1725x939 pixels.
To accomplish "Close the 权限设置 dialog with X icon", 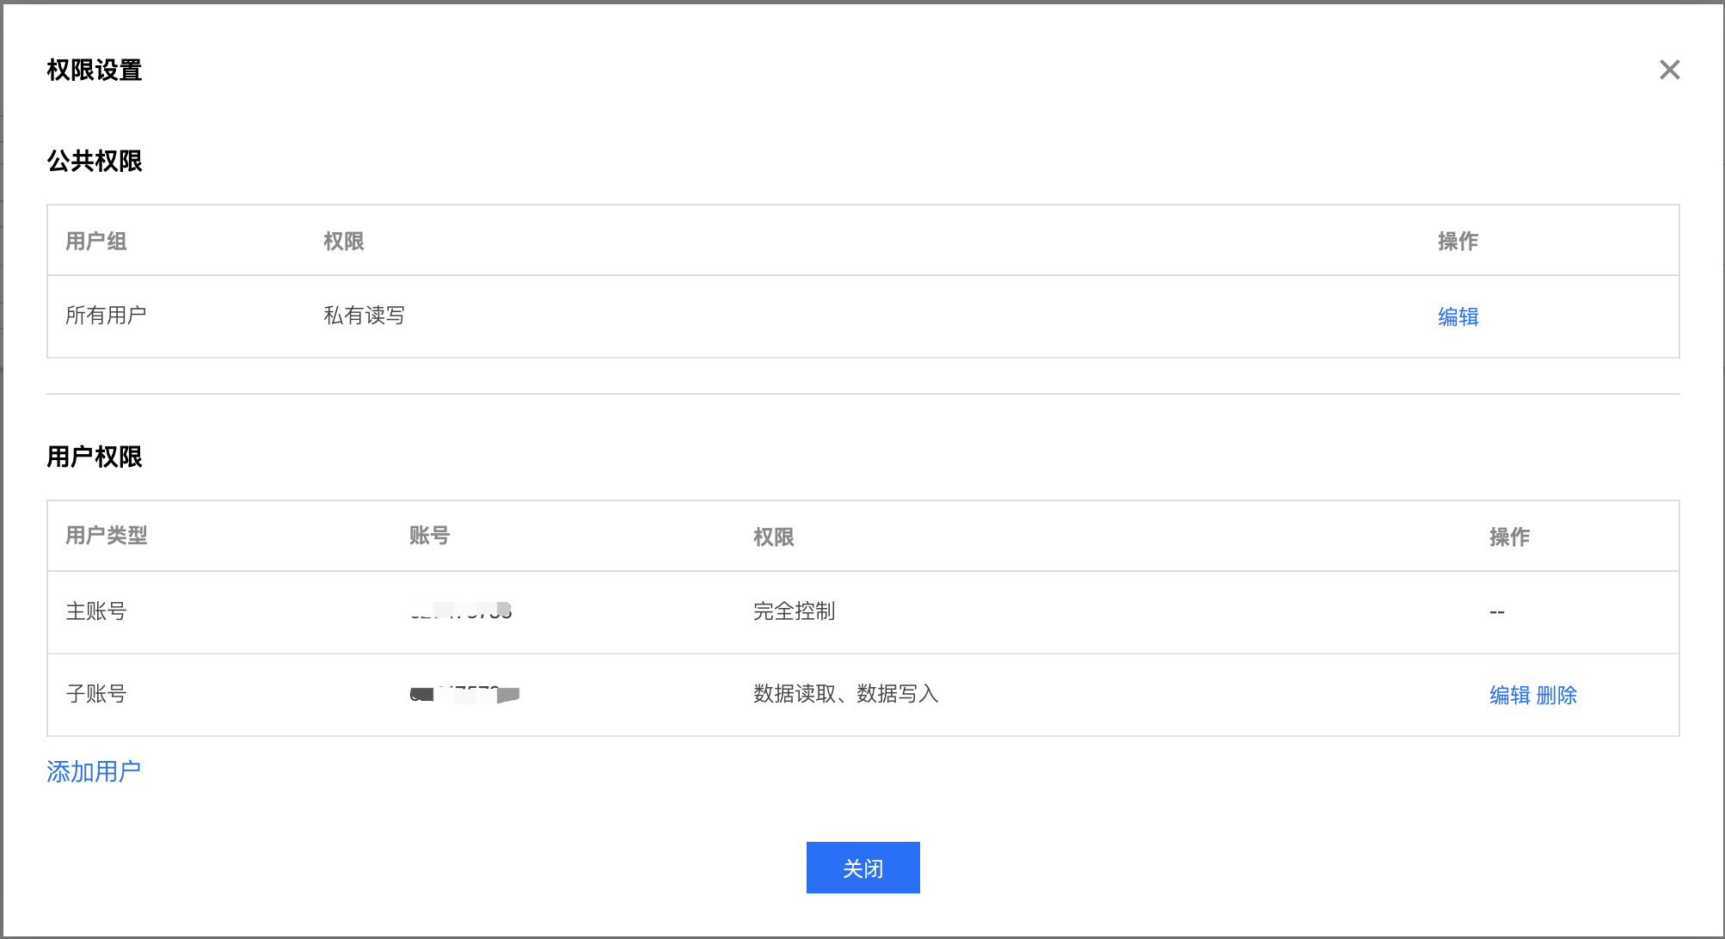I will [x=1669, y=70].
